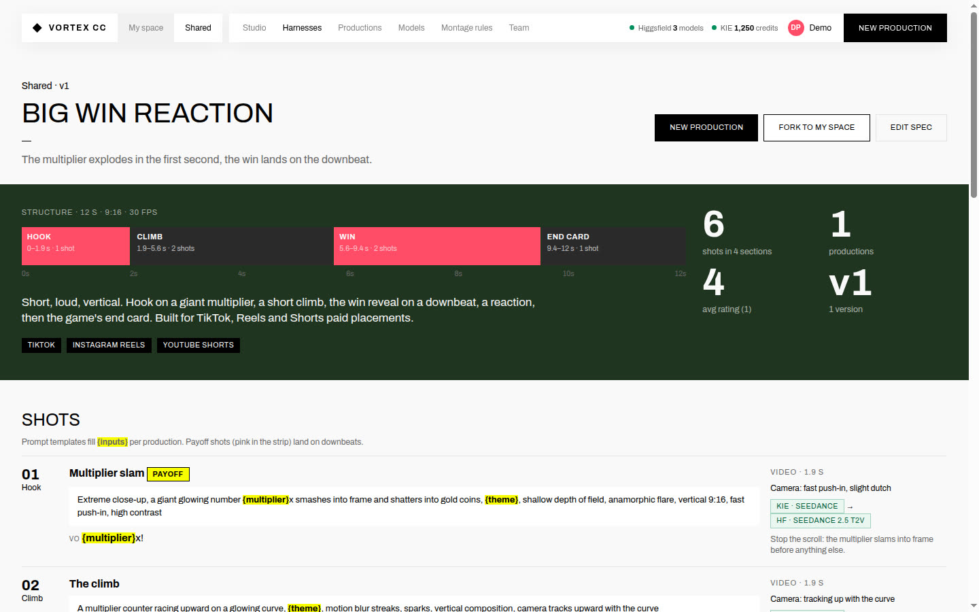This screenshot has height=612, width=979.
Task: Click the {theme} placeholder in Multiplier slam prompt
Action: pyautogui.click(x=502, y=500)
